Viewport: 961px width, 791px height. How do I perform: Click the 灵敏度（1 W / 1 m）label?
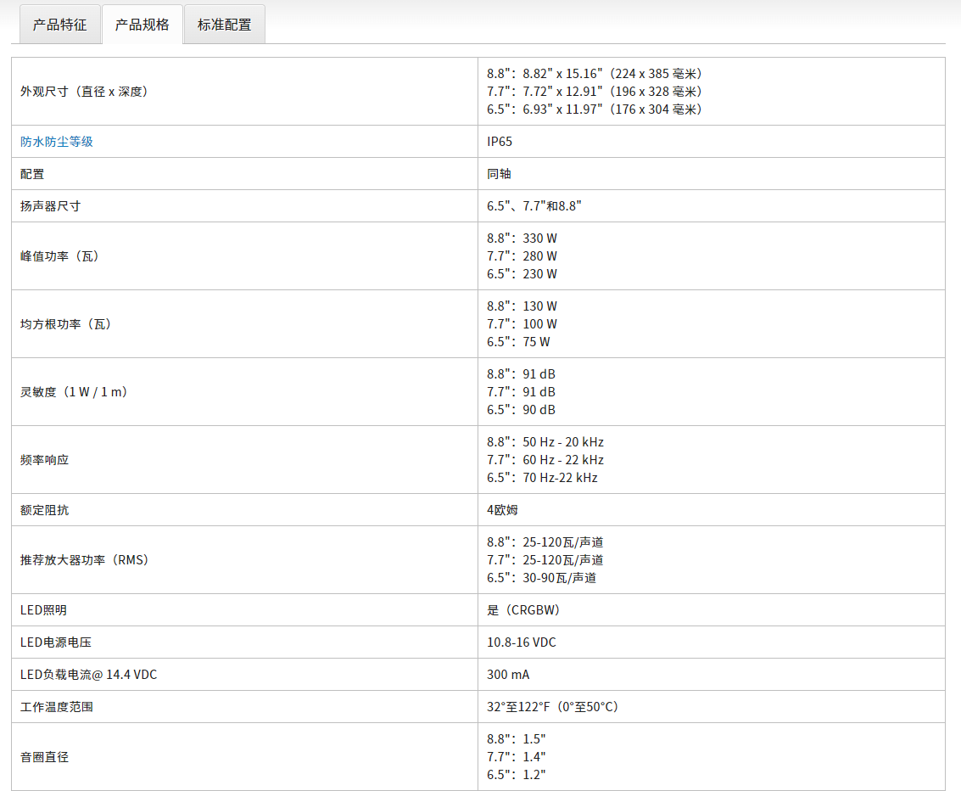[x=75, y=392]
